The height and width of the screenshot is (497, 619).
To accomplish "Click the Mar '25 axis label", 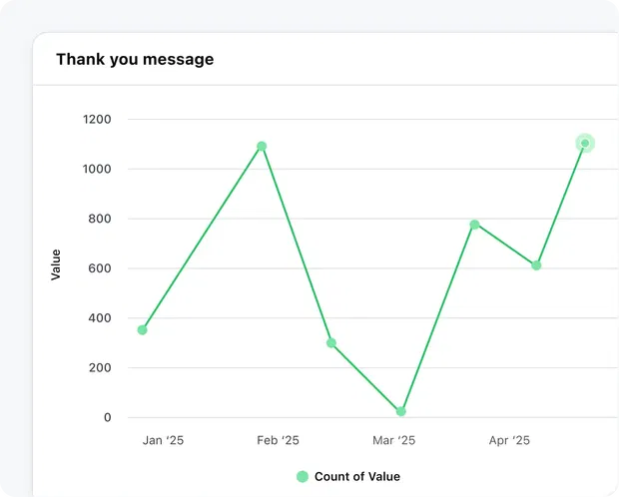I will coord(393,440).
